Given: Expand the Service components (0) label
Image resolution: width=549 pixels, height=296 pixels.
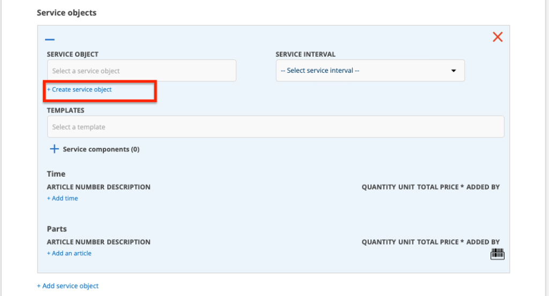Looking at the screenshot, I should tap(101, 149).
